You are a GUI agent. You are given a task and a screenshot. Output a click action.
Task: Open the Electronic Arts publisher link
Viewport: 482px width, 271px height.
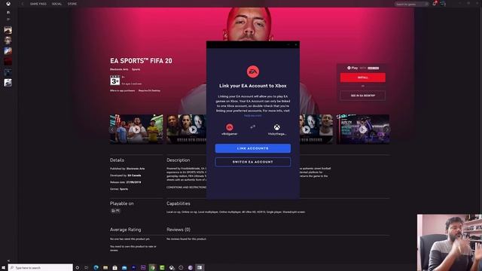pyautogui.click(x=119, y=69)
